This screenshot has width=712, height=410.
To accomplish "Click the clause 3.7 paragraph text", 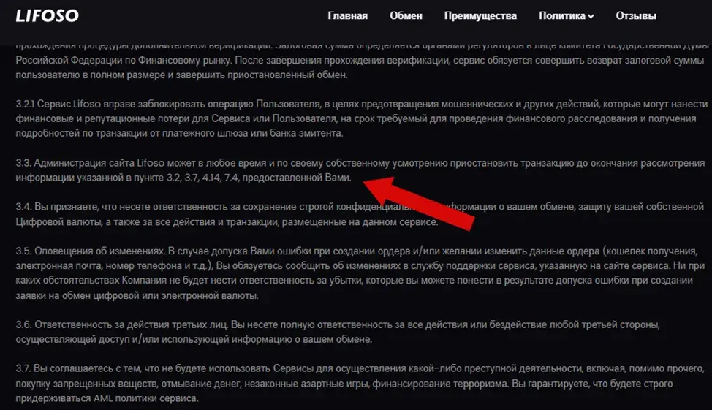I will 360,384.
